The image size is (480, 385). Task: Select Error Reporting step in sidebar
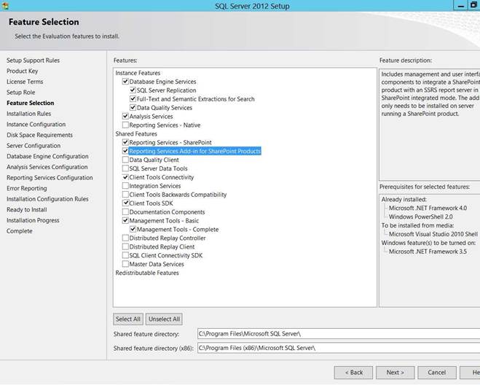(27, 188)
